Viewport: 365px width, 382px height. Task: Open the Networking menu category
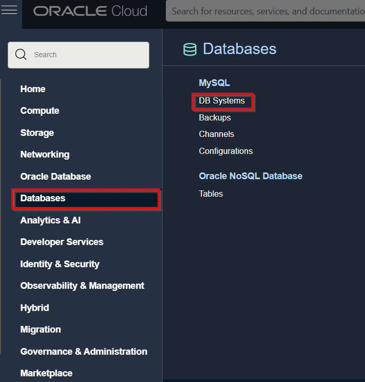point(45,154)
